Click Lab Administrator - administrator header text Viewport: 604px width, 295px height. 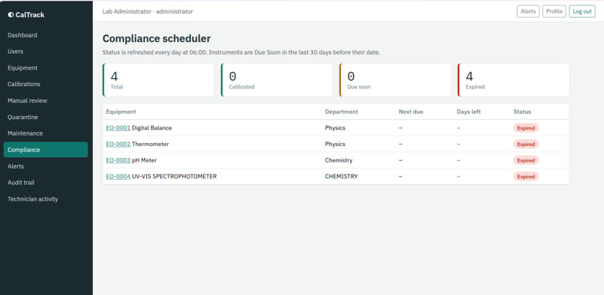tap(148, 11)
